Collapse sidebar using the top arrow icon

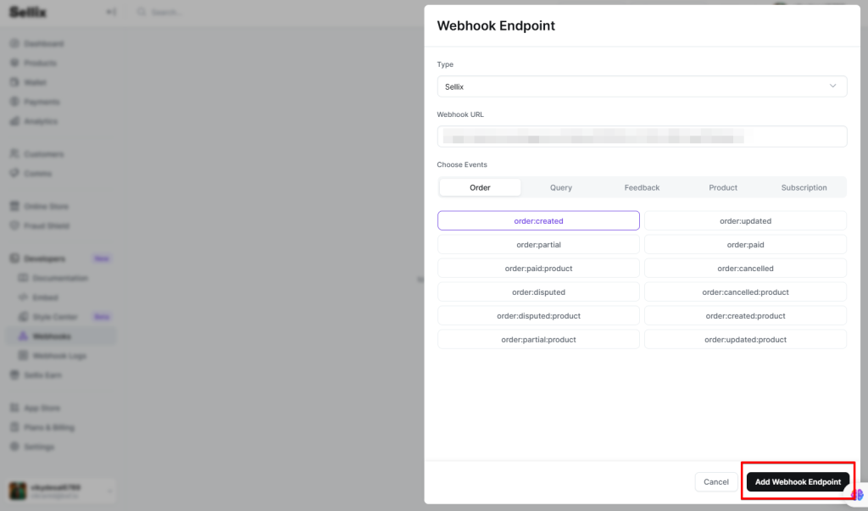coord(111,12)
